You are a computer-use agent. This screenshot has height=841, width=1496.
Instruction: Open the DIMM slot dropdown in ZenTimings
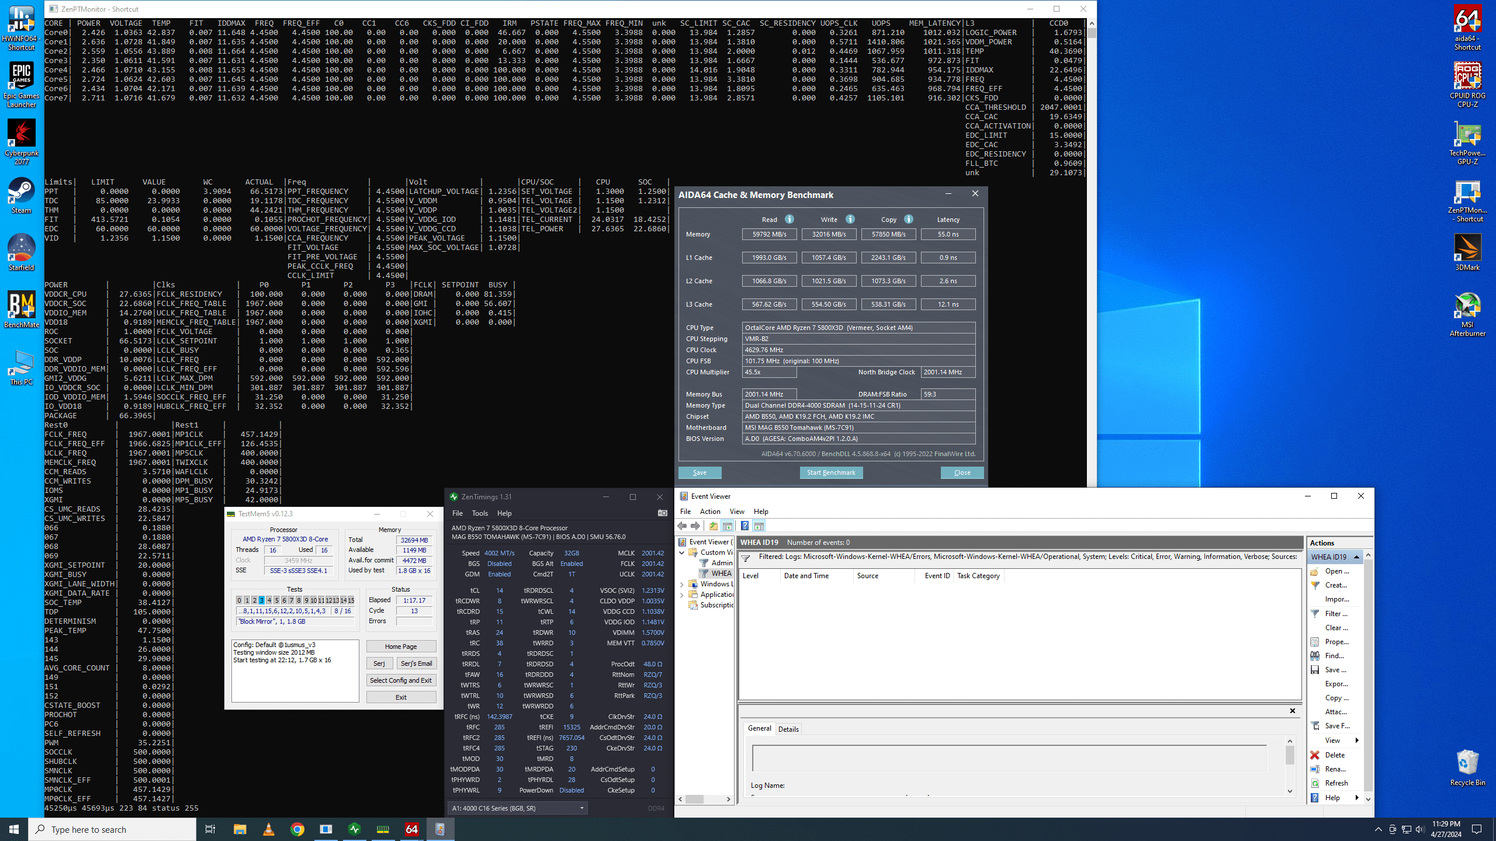[518, 808]
